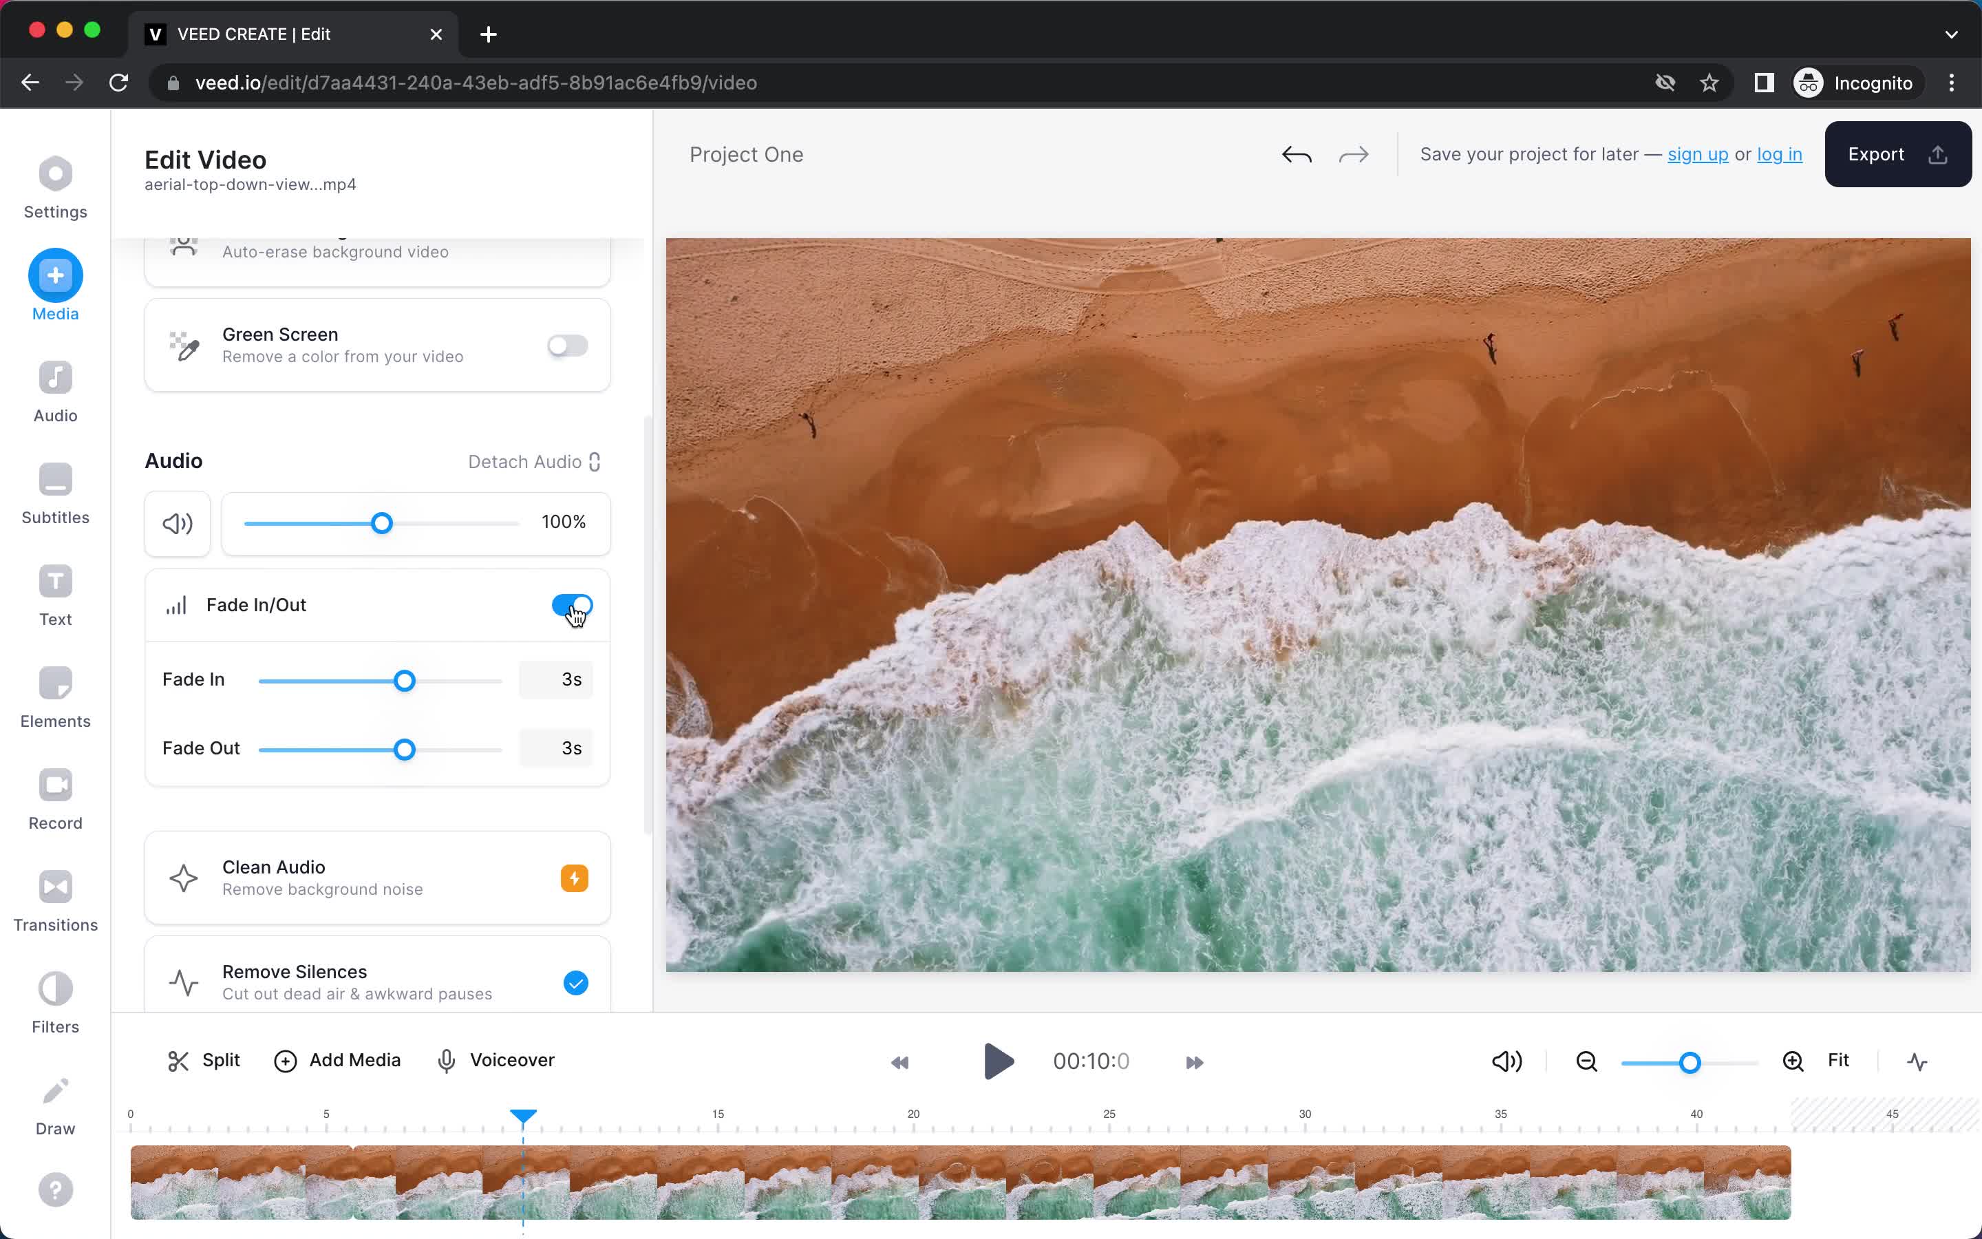
Task: Disable the Fade In/Out toggle
Action: click(x=572, y=605)
